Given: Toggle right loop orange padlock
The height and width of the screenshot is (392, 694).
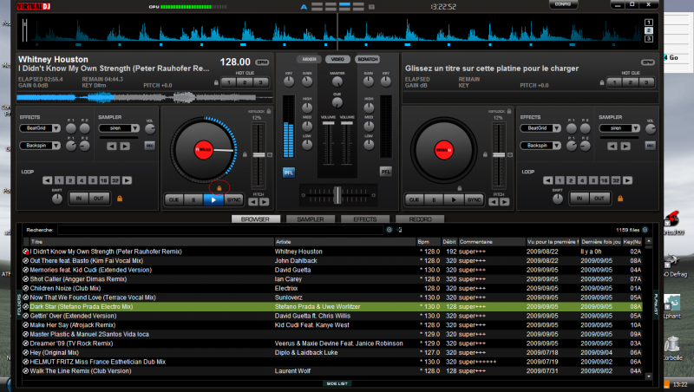Looking at the screenshot, I should (x=620, y=199).
